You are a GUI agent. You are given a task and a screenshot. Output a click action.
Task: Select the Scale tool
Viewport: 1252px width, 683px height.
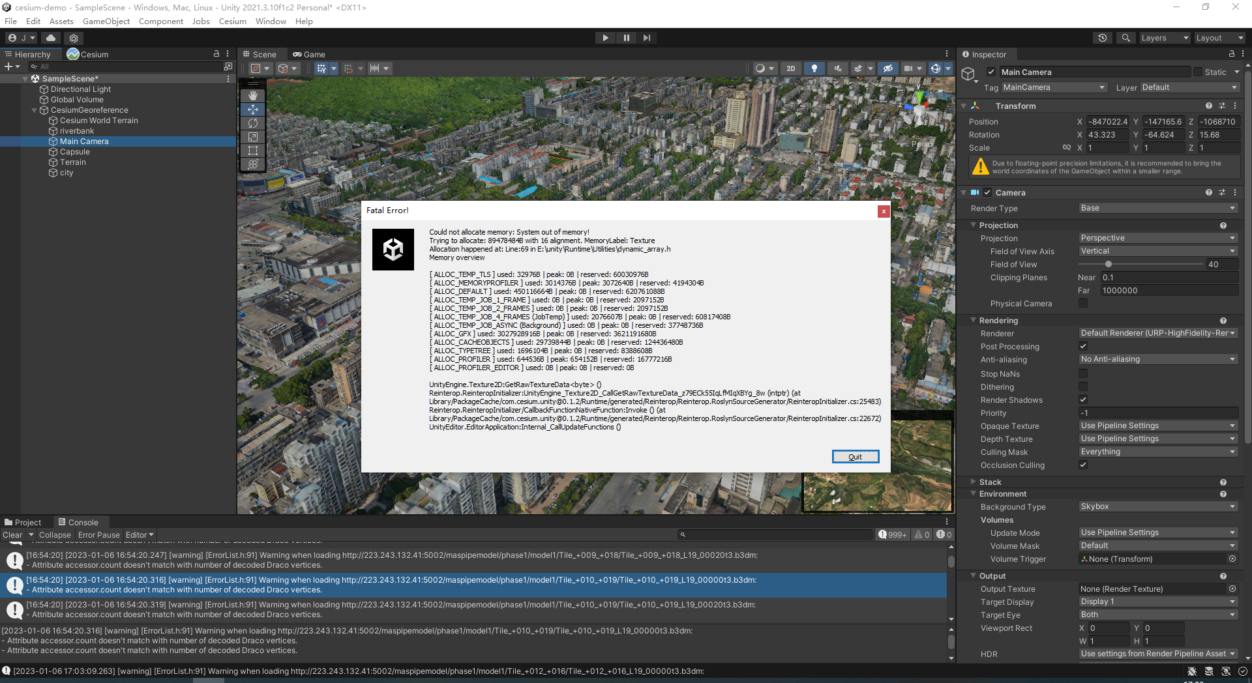click(253, 137)
